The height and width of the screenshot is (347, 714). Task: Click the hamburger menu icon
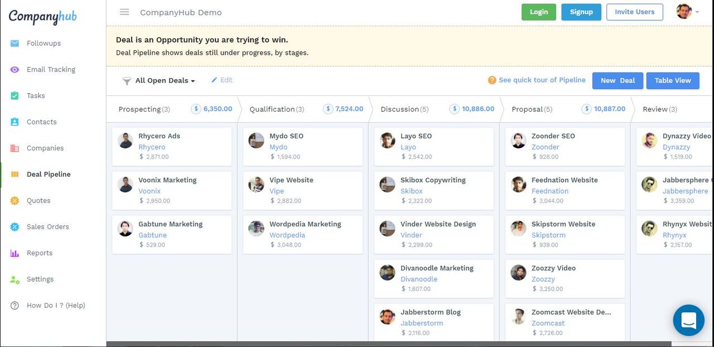[124, 12]
